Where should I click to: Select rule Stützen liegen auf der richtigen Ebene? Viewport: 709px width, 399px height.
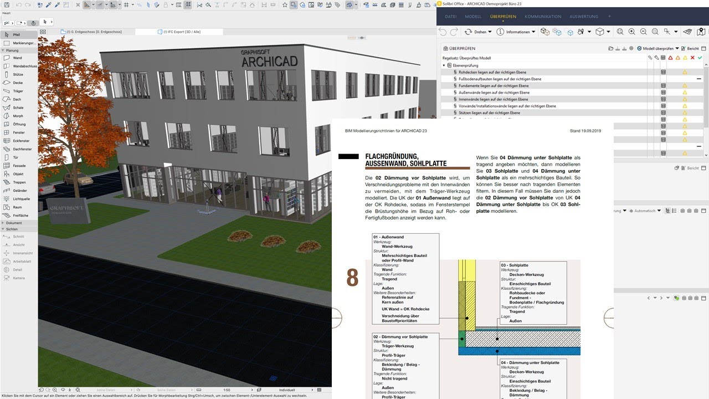point(490,112)
